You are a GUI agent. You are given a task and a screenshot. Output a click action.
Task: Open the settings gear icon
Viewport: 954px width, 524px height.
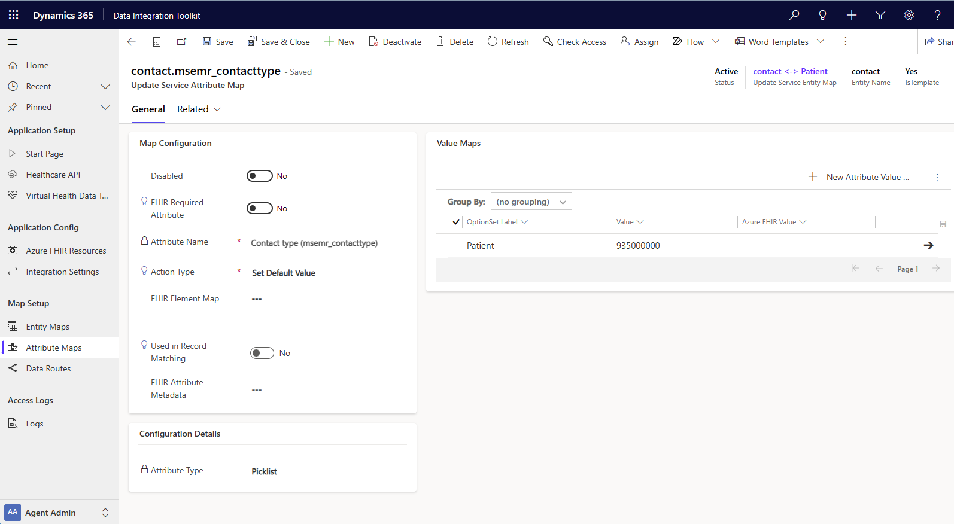(909, 15)
